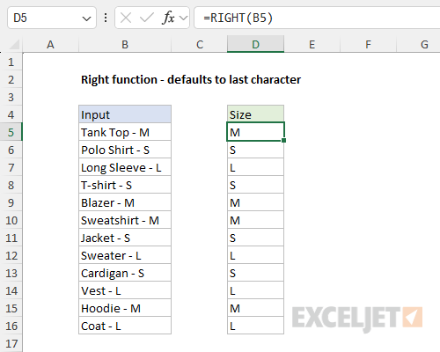
Task: Expand the dropdown arrow beside the fx icon
Action: click(183, 18)
